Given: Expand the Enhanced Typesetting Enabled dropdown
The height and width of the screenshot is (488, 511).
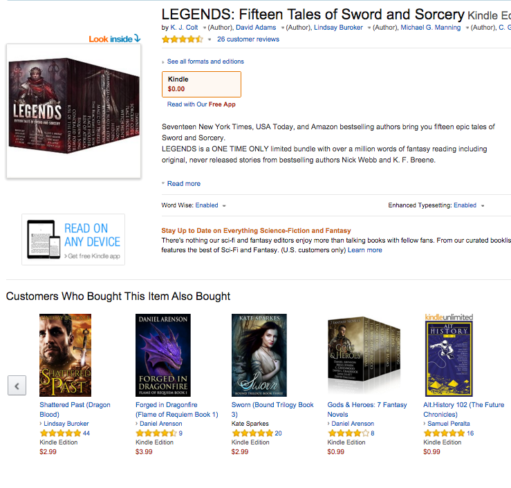Looking at the screenshot, I should coord(483,205).
